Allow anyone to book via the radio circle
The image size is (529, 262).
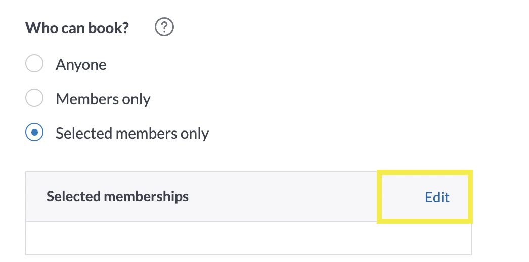pos(34,64)
